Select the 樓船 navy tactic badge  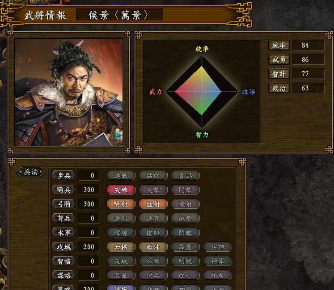[153, 232]
